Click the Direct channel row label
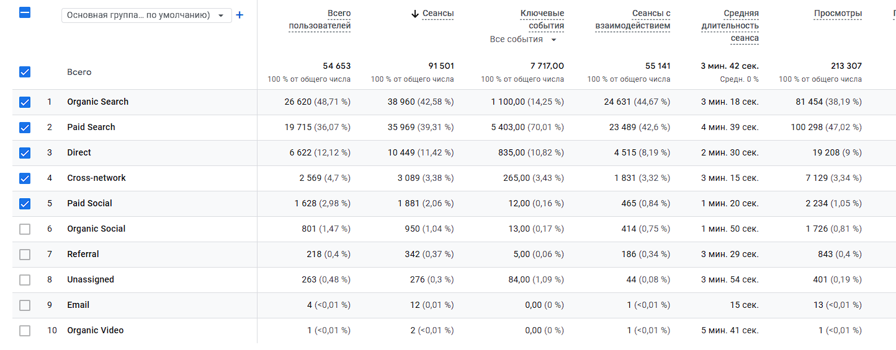The height and width of the screenshot is (350, 896). pos(79,152)
